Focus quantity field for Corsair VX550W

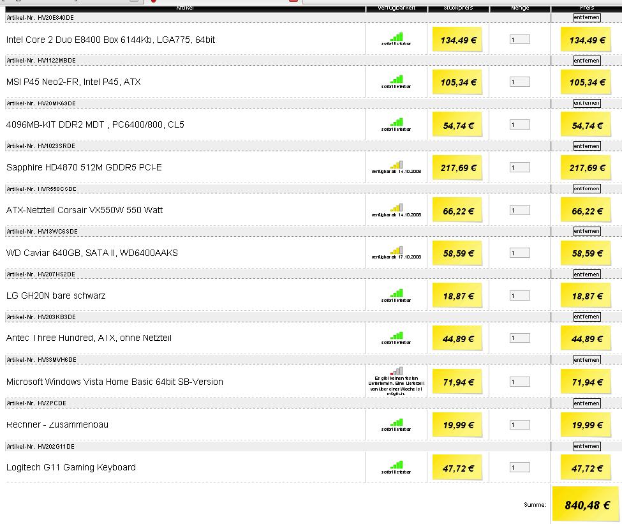pyautogui.click(x=520, y=211)
